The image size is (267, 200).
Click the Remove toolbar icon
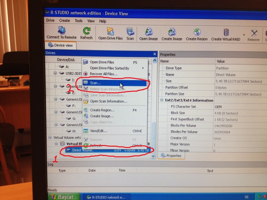[254, 35]
